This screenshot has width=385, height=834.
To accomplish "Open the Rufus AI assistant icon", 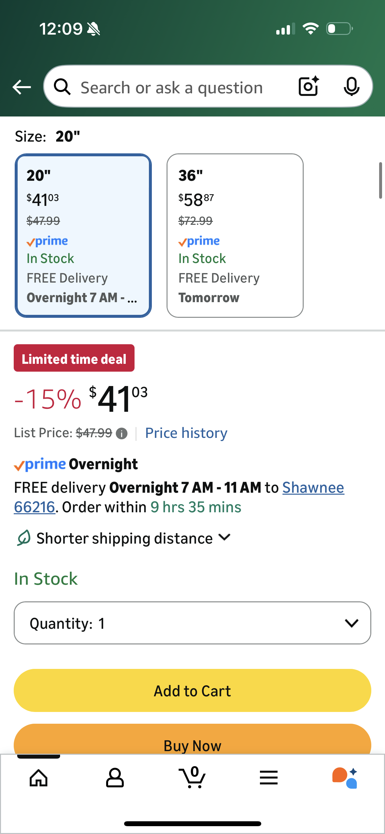I will (345, 778).
